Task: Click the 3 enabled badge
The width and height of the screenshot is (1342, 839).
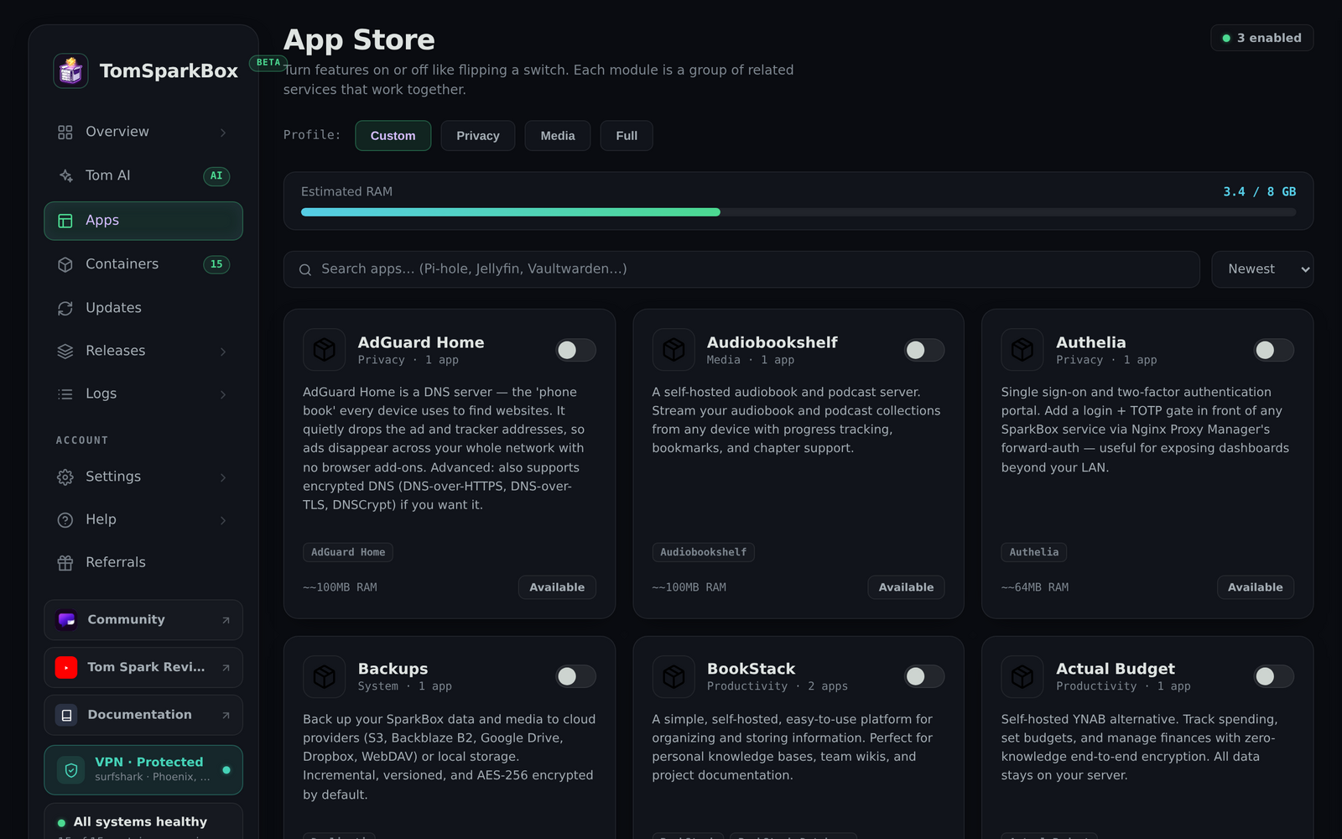Action: click(x=1262, y=38)
